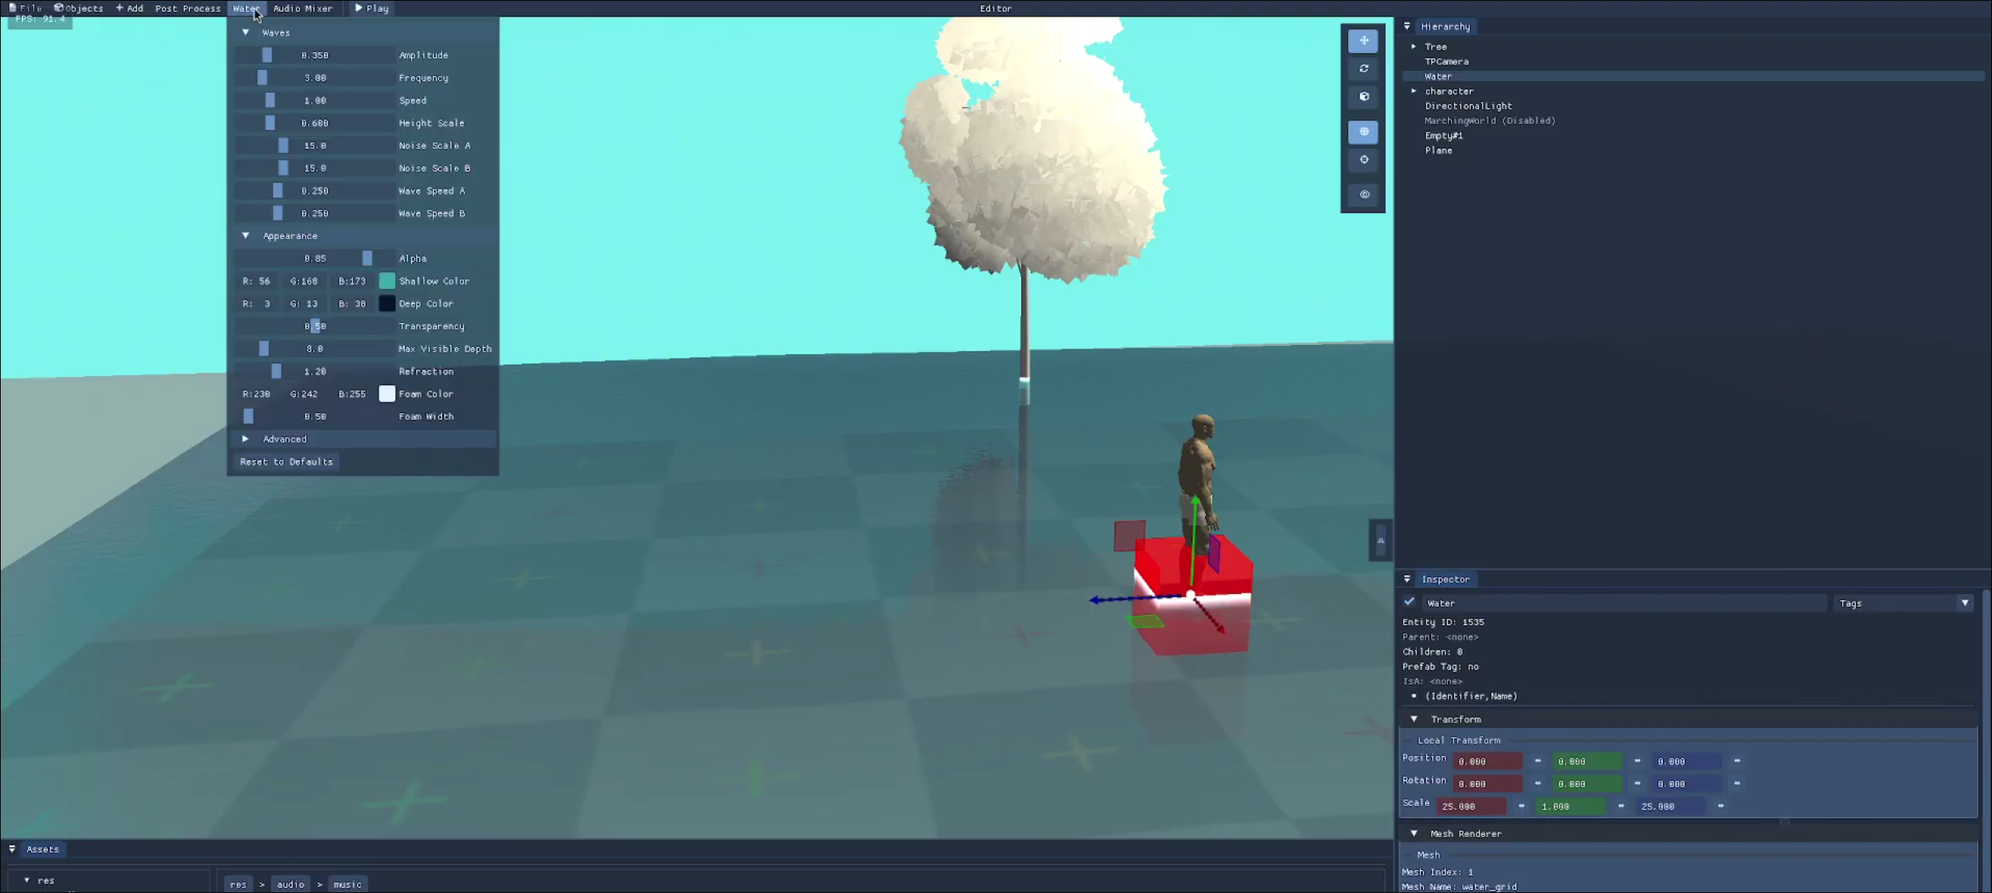Viewport: 1992px width, 893px height.
Task: Click the eye visibility icon in viewport toolbar
Action: click(1363, 195)
